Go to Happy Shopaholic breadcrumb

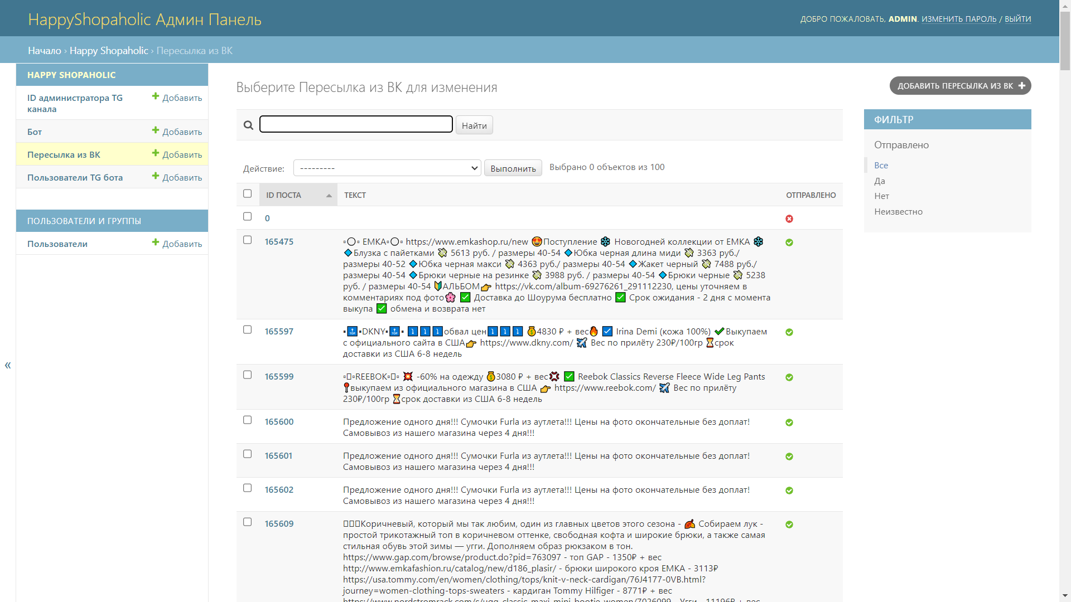click(x=109, y=51)
